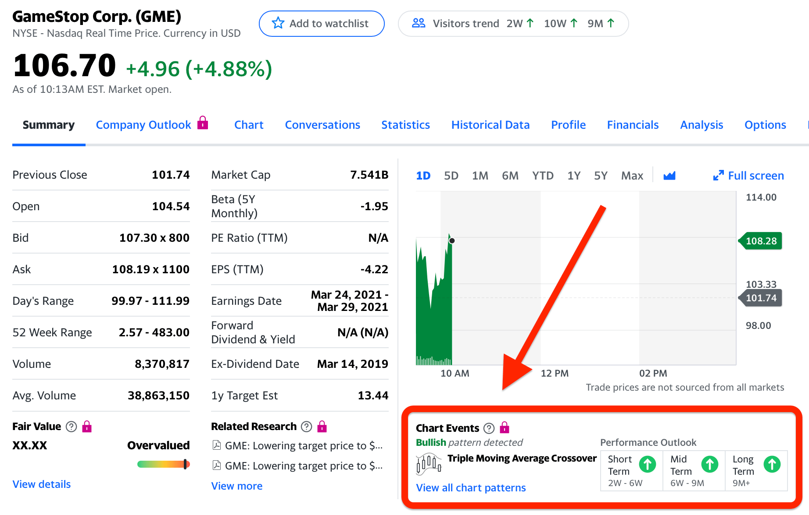This screenshot has height=515, width=809.
Task: Set chart range to Max
Action: tap(632, 176)
